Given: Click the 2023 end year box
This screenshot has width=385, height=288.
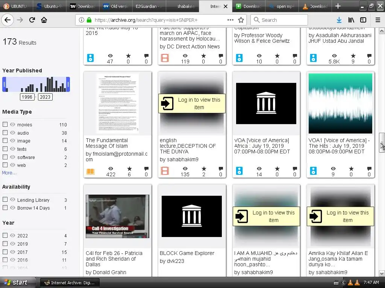Looking at the screenshot, I should 45,97.
